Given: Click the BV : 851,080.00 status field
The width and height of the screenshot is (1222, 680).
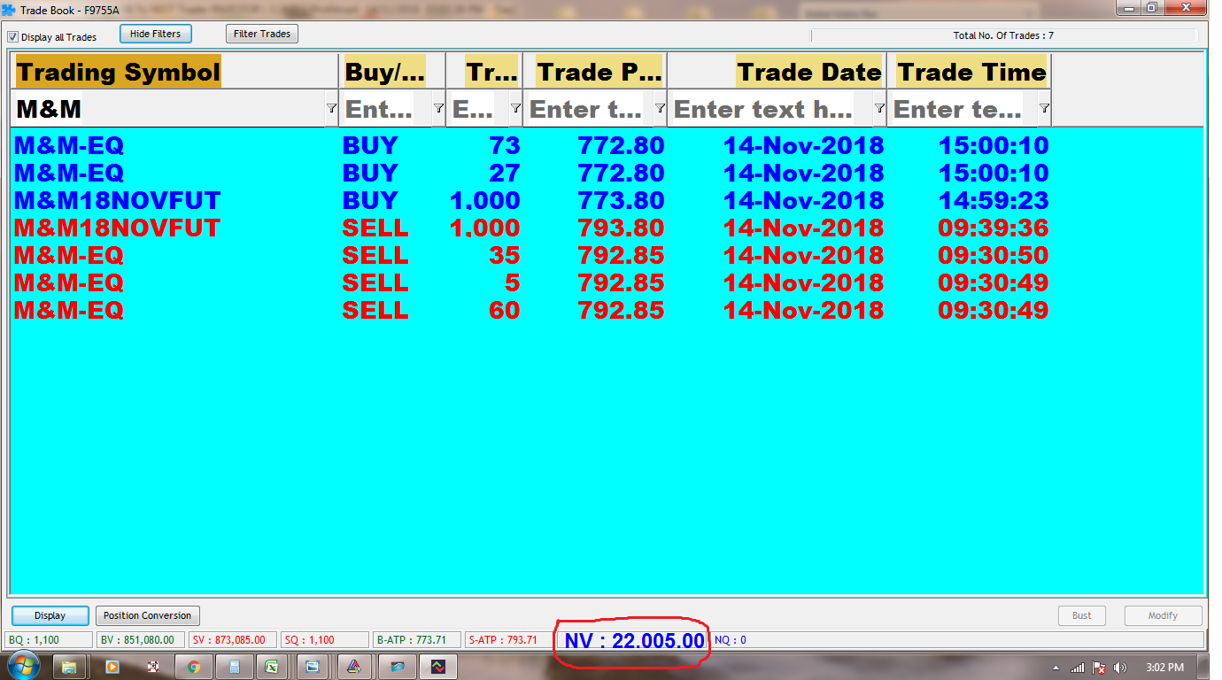Looking at the screenshot, I should pos(141,639).
